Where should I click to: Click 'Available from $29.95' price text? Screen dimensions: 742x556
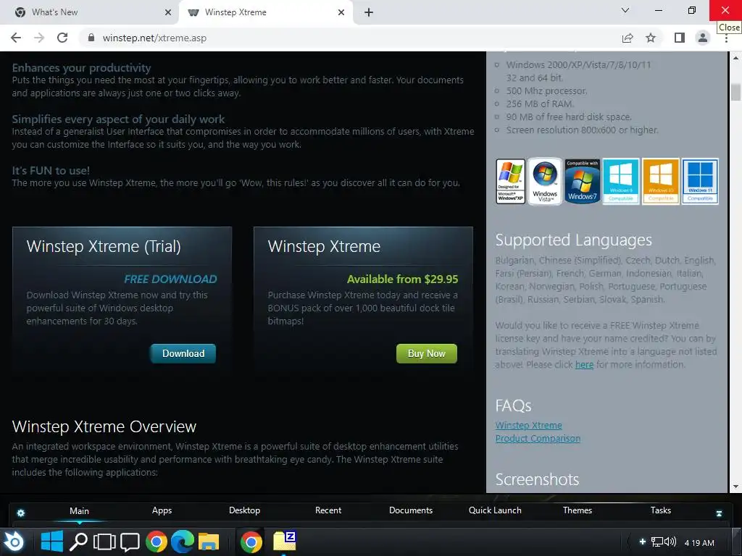(x=402, y=279)
